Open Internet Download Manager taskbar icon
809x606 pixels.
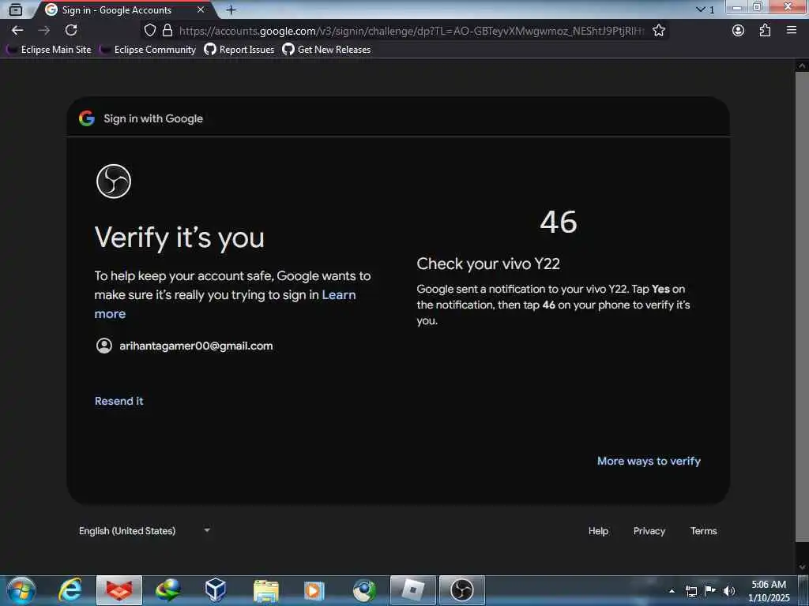pyautogui.click(x=168, y=590)
